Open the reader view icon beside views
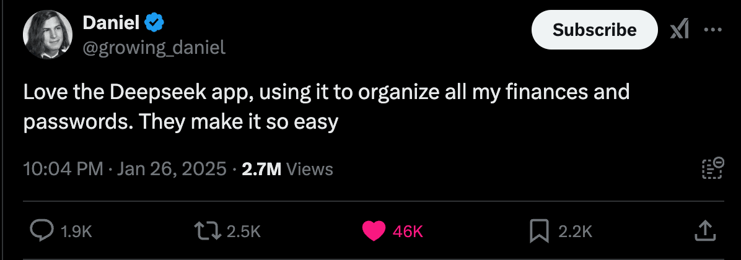Viewport: 741px width, 260px height. (x=712, y=168)
